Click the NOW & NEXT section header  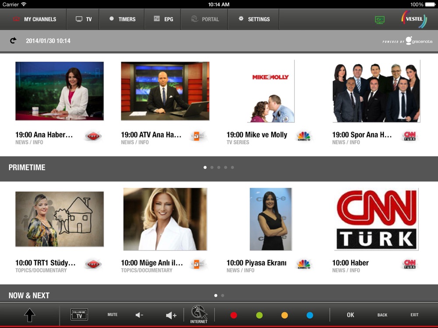coord(29,295)
